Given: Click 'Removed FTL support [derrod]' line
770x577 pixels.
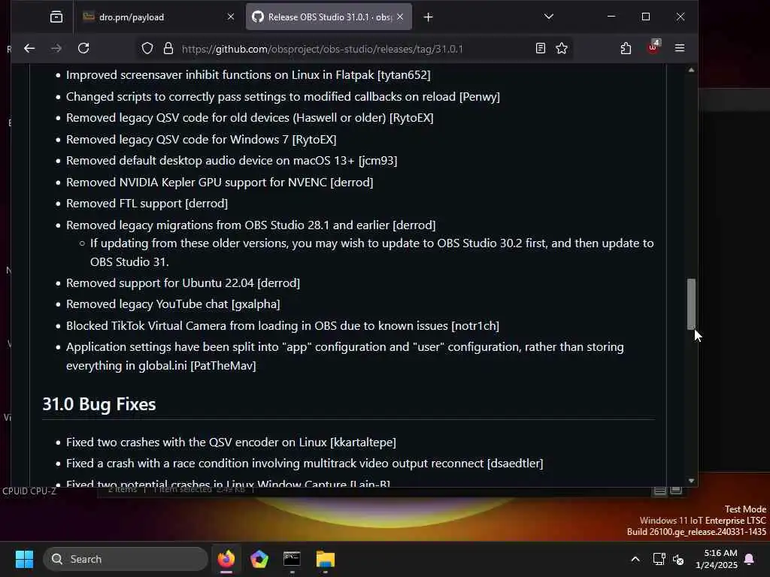Looking at the screenshot, I should click(x=147, y=203).
